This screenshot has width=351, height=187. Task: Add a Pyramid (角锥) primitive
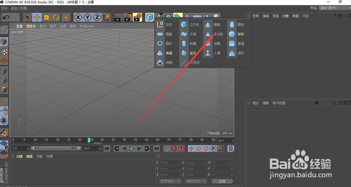pos(165,53)
